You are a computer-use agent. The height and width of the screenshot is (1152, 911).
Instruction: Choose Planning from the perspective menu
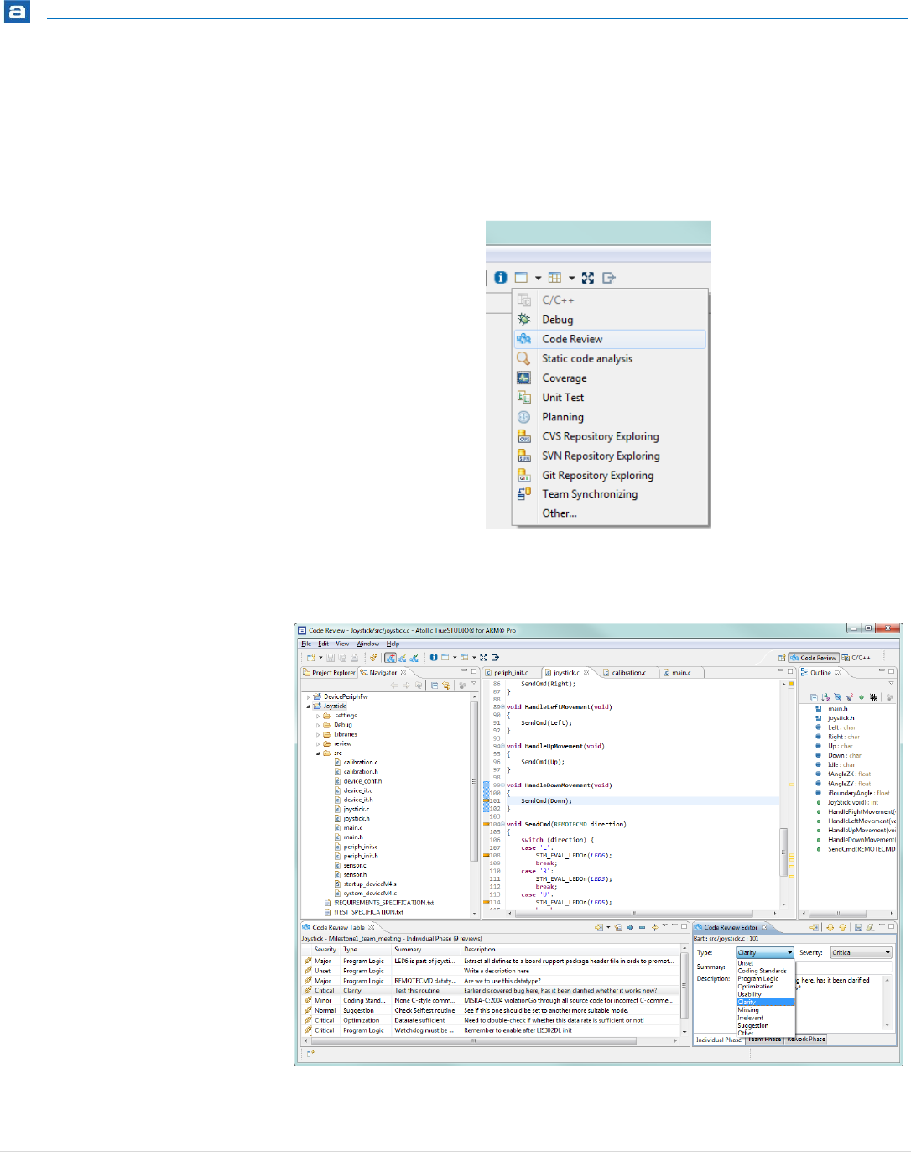(610, 417)
